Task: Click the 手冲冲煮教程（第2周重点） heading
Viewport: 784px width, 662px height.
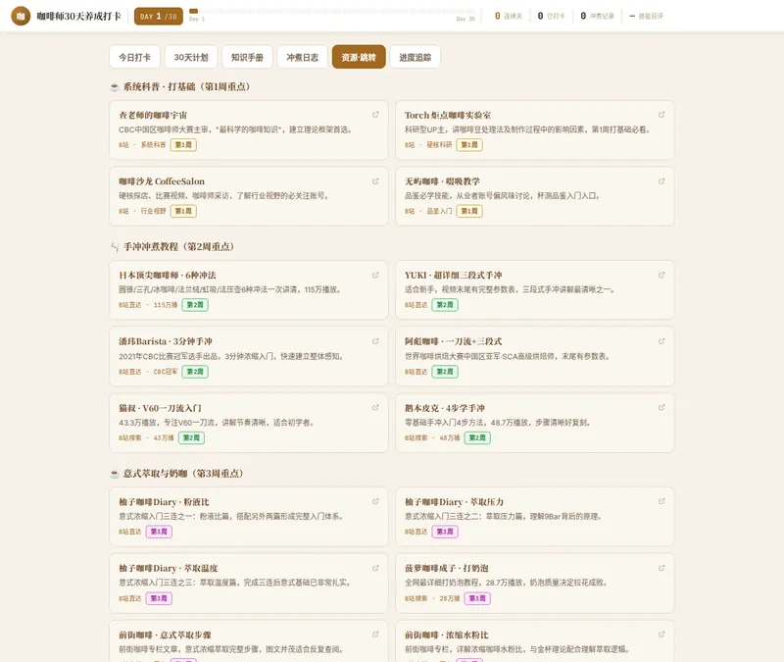Action: tap(178, 247)
